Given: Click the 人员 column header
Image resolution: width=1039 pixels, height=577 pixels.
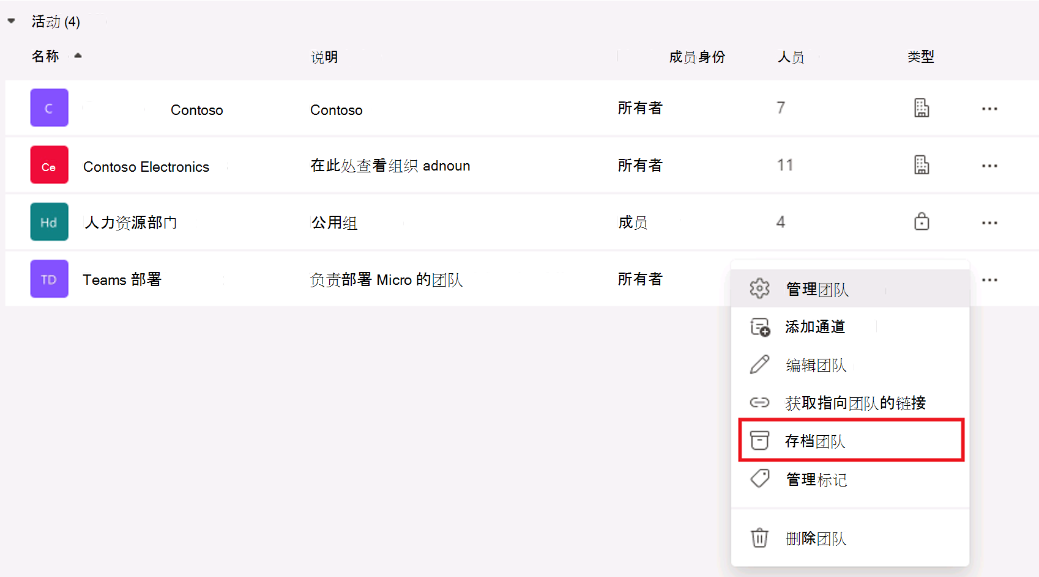Looking at the screenshot, I should pyautogui.click(x=791, y=57).
